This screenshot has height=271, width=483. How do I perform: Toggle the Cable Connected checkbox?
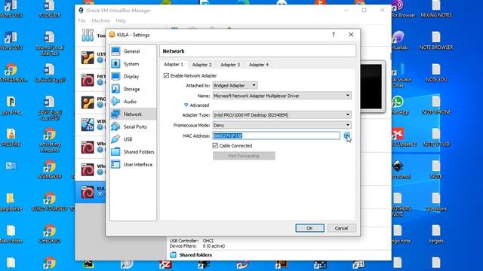215,145
